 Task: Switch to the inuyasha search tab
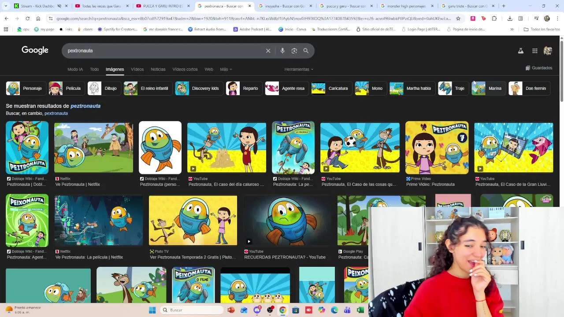(285, 6)
